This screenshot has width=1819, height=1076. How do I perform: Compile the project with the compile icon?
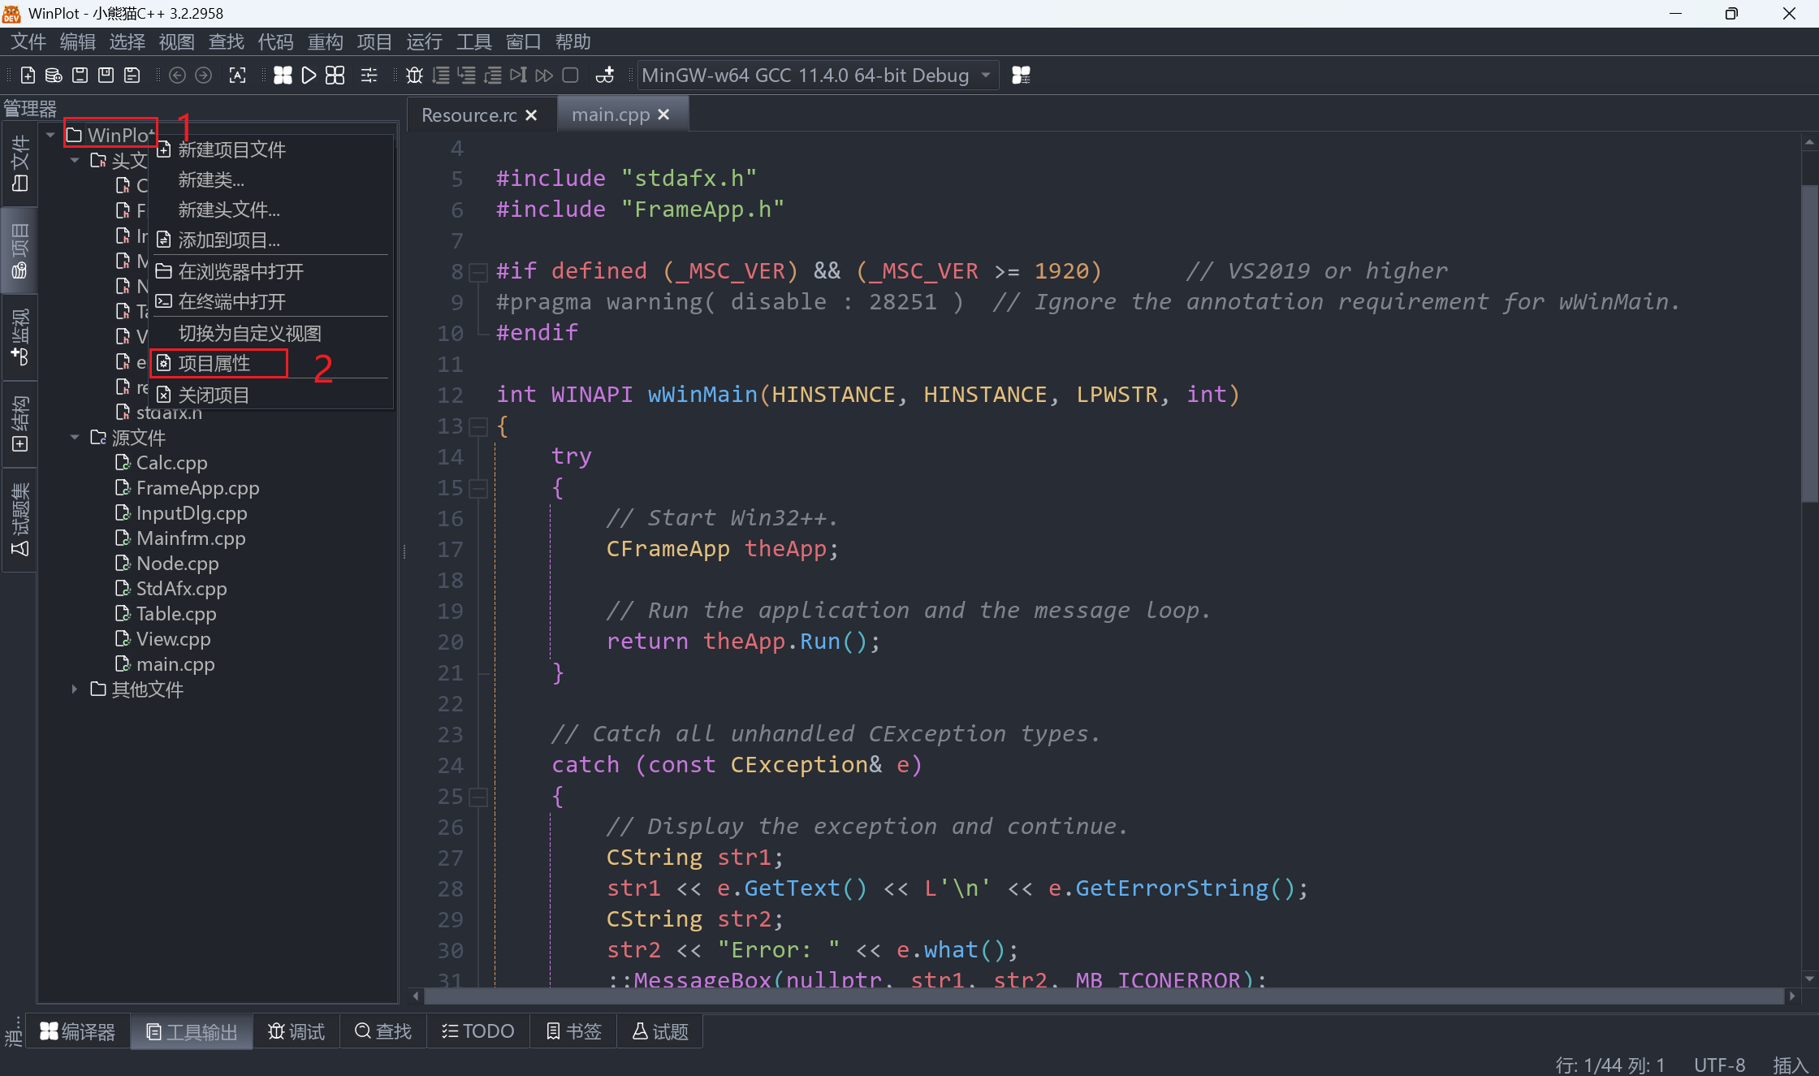pyautogui.click(x=283, y=75)
